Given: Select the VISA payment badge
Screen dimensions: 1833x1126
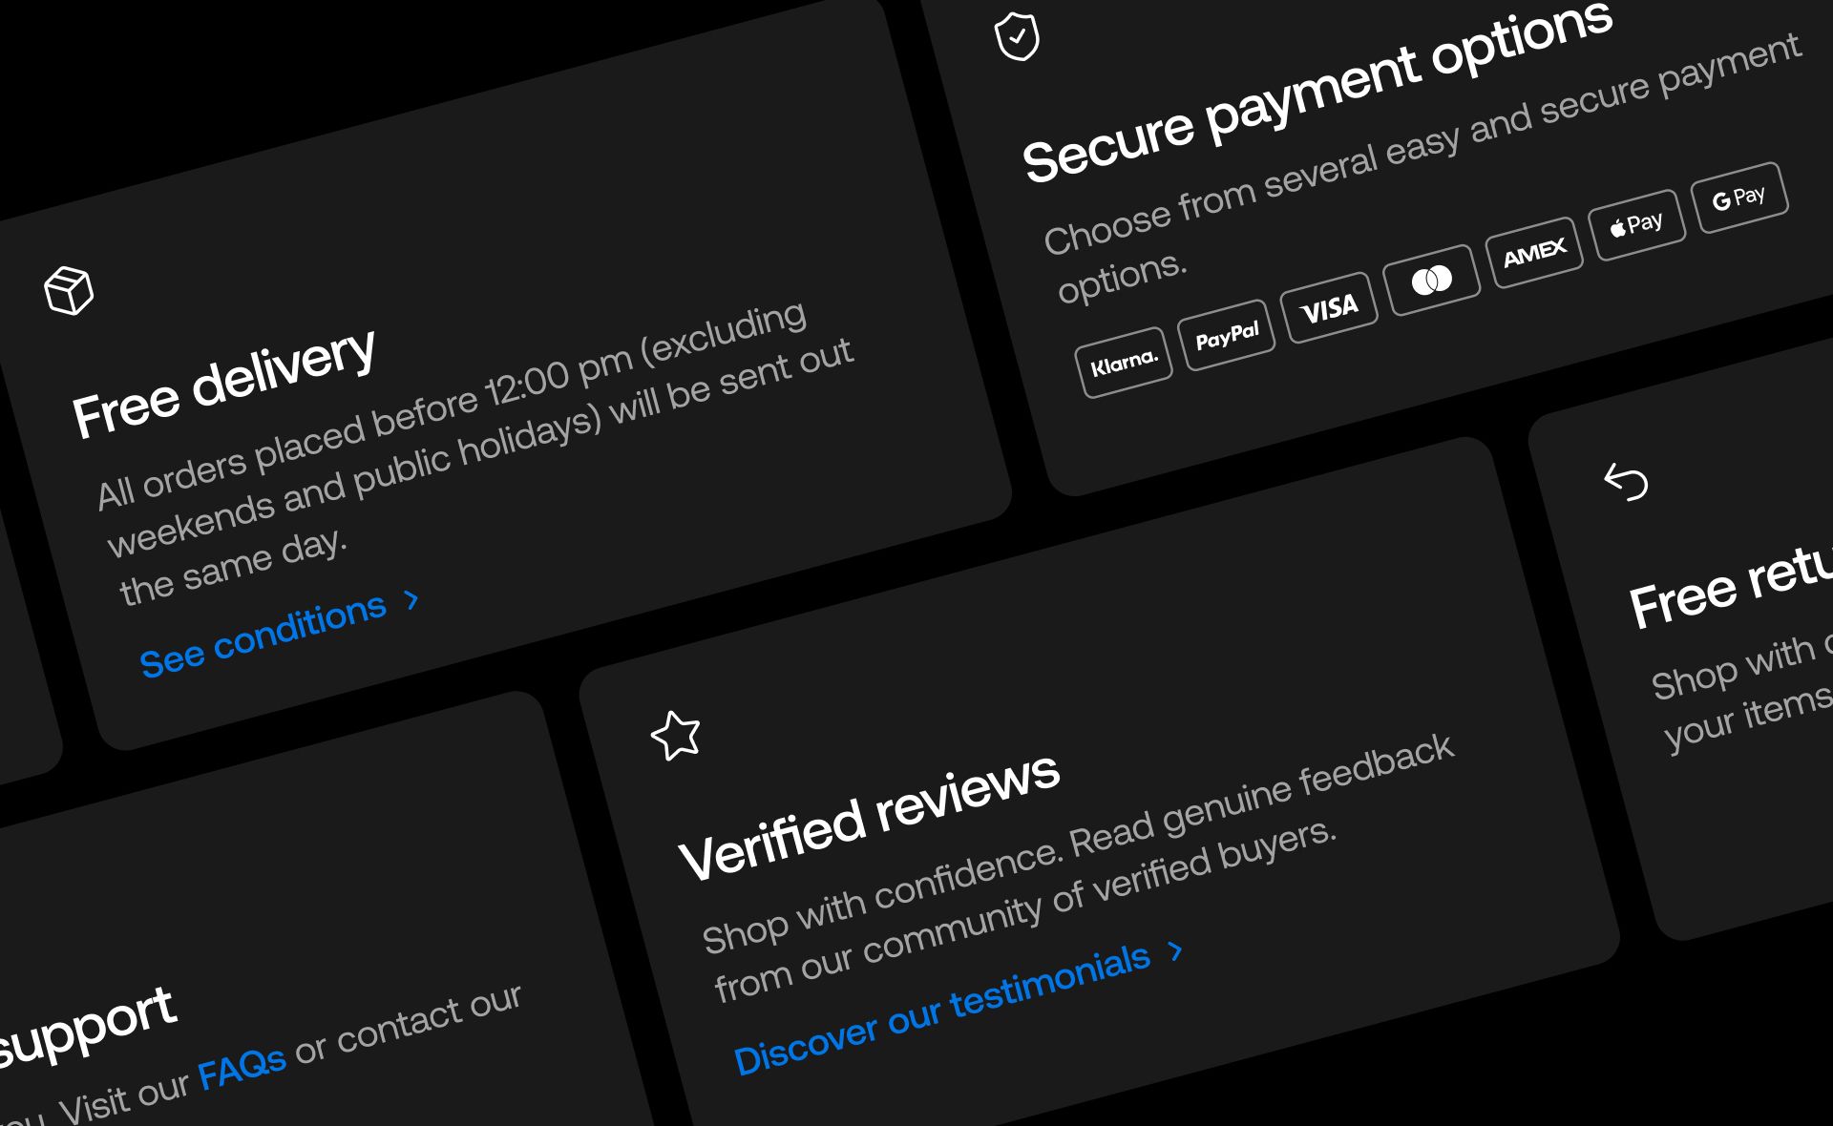Looking at the screenshot, I should [1330, 308].
